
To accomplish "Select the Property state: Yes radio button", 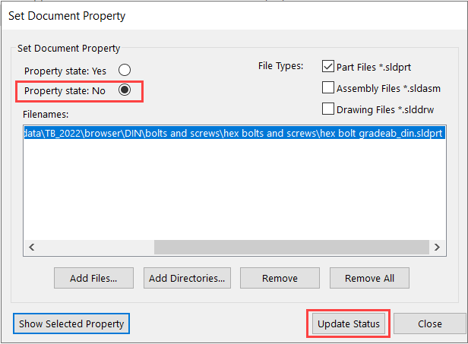I will (x=124, y=70).
